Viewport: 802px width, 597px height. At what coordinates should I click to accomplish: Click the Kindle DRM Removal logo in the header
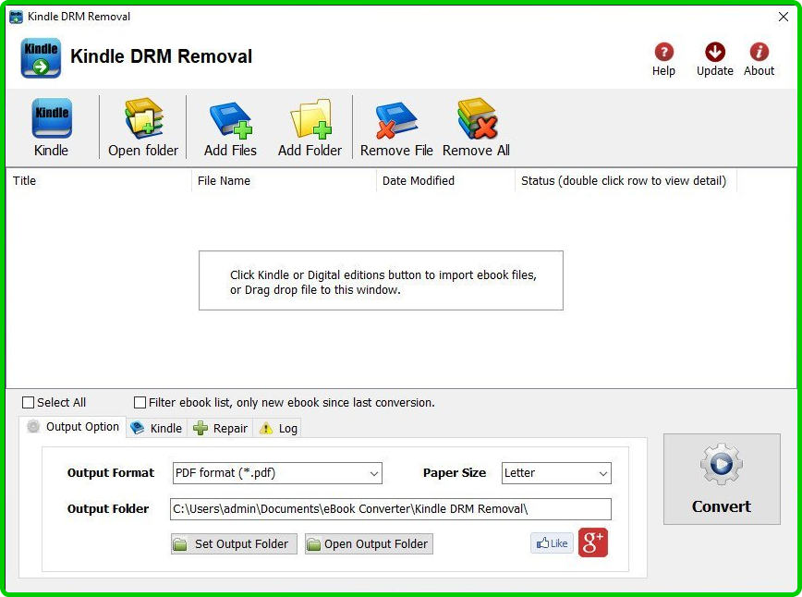click(x=41, y=58)
